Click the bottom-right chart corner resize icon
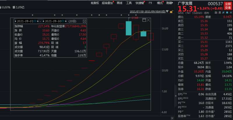Screen dimensions: 233x120 click(x=172, y=118)
